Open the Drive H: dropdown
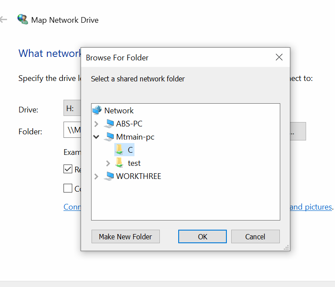The width and height of the screenshot is (335, 287). 72,108
